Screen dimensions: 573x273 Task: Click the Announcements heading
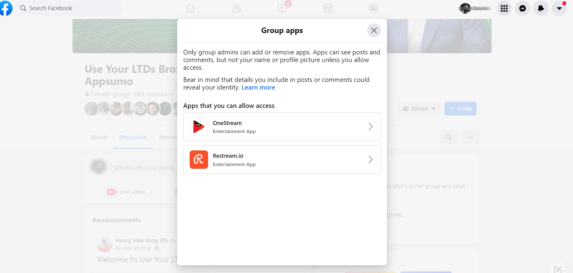116,220
